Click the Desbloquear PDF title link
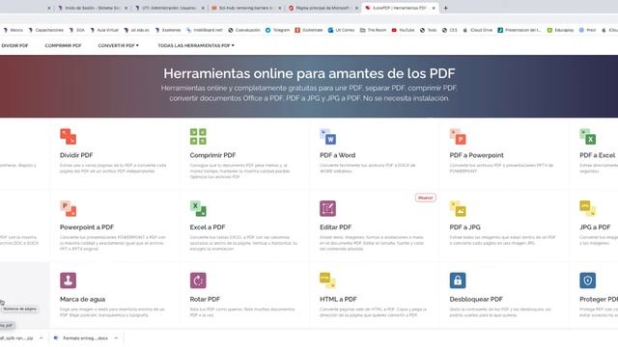Screen dimensions: 618x347 point(476,300)
